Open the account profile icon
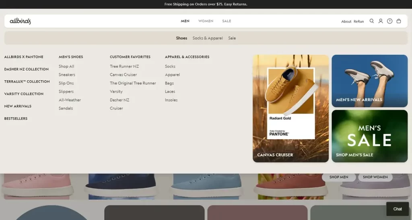This screenshot has width=412, height=220. click(x=381, y=21)
